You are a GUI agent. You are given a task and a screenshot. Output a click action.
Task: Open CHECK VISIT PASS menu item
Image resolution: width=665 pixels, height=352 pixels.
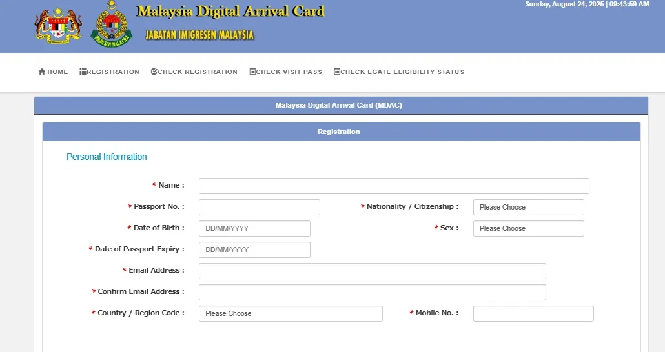[x=289, y=72]
